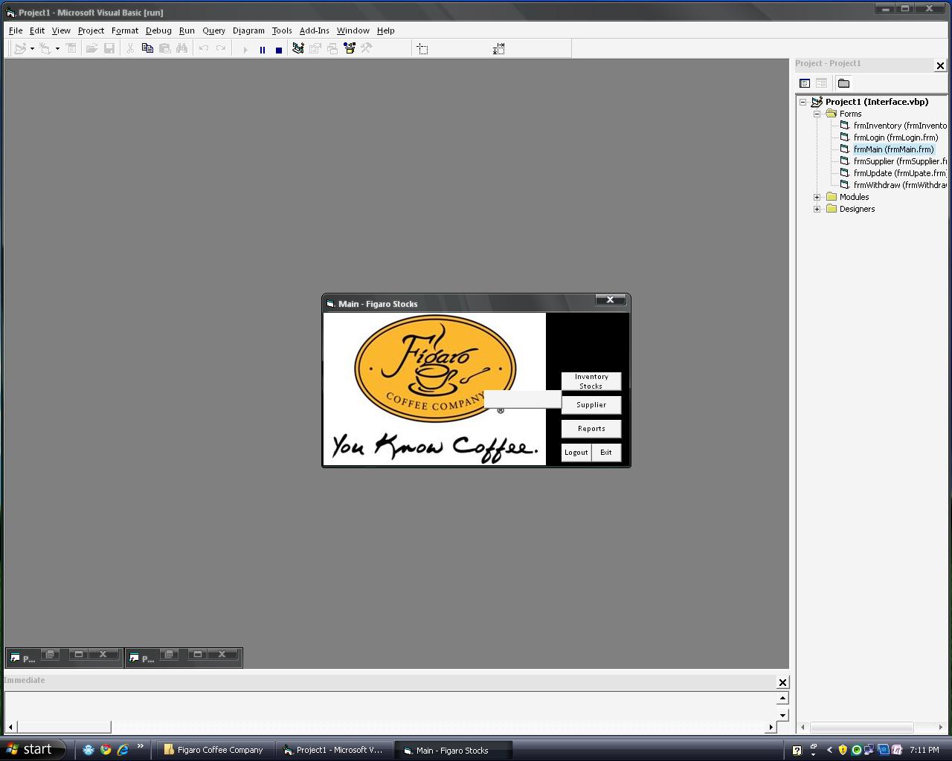Screen dimensions: 952x761
Task: Open the File menu
Action: tap(16, 30)
